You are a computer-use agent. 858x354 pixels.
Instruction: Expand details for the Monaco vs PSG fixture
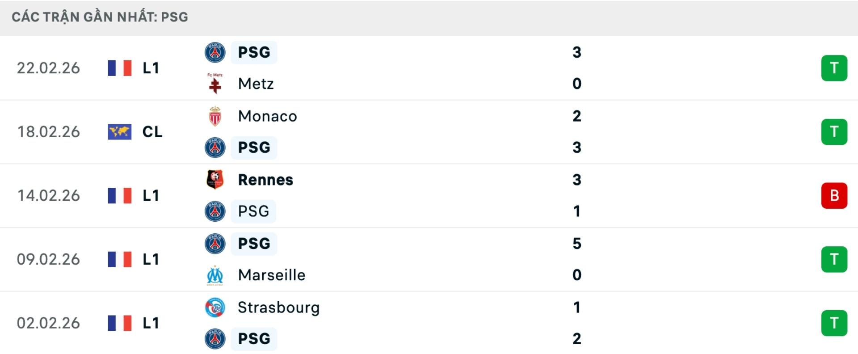coord(429,131)
